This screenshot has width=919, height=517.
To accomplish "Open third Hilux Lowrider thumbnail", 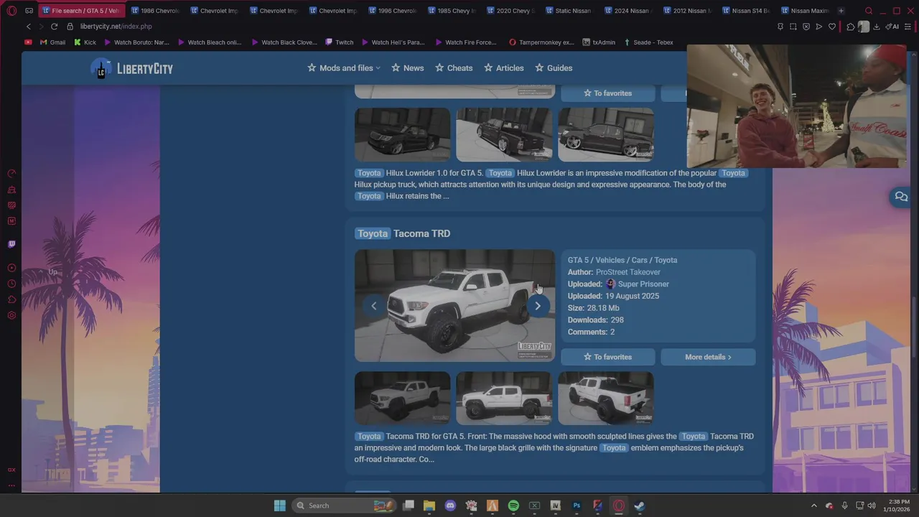I will tap(606, 134).
